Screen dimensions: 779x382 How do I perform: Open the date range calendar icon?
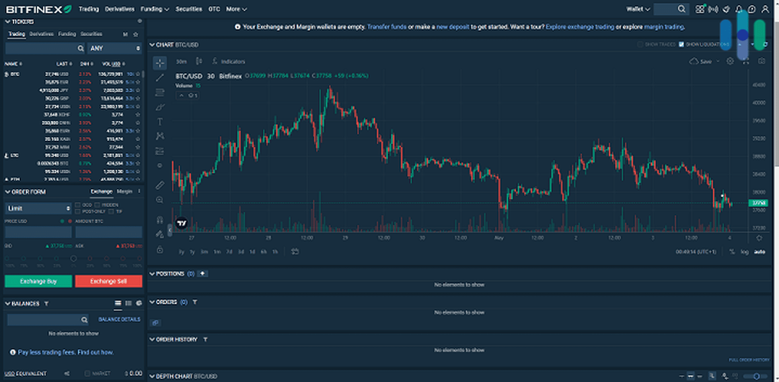pos(295,251)
